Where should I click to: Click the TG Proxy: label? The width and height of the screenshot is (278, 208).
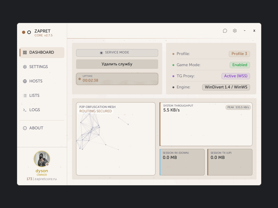tap(186, 76)
